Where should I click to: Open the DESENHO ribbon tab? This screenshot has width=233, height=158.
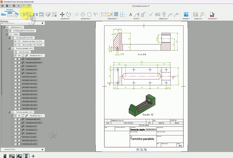point(9,9)
